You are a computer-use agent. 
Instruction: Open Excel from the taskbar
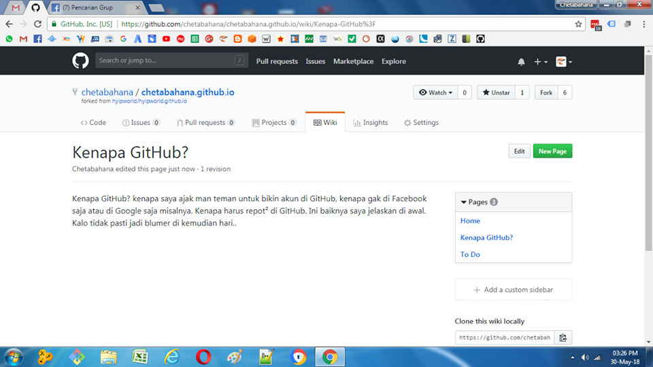point(140,357)
